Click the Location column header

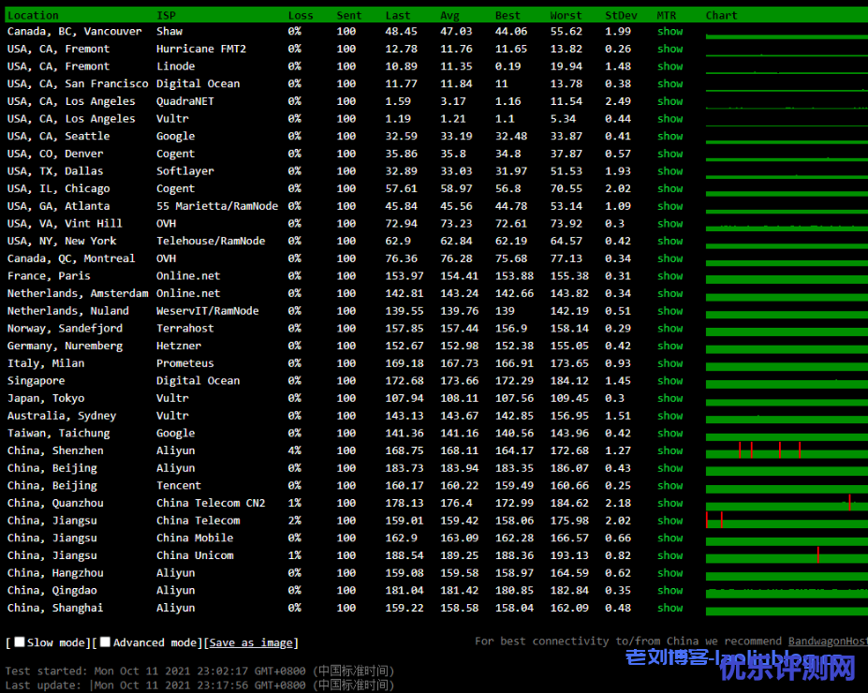(33, 15)
